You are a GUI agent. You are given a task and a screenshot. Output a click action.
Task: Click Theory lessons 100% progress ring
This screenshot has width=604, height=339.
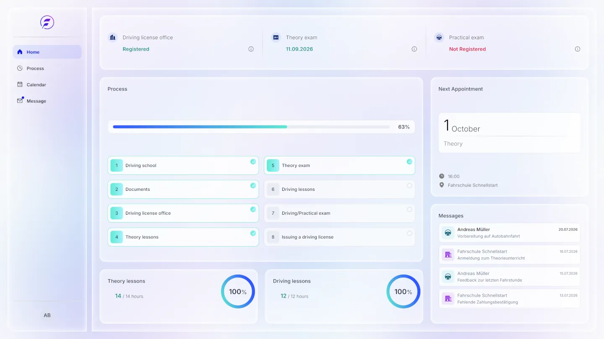[x=238, y=292]
